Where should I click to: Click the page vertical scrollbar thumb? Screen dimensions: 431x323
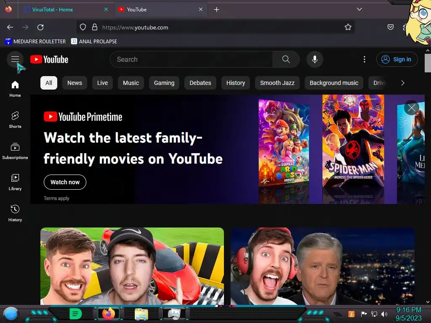click(x=428, y=63)
